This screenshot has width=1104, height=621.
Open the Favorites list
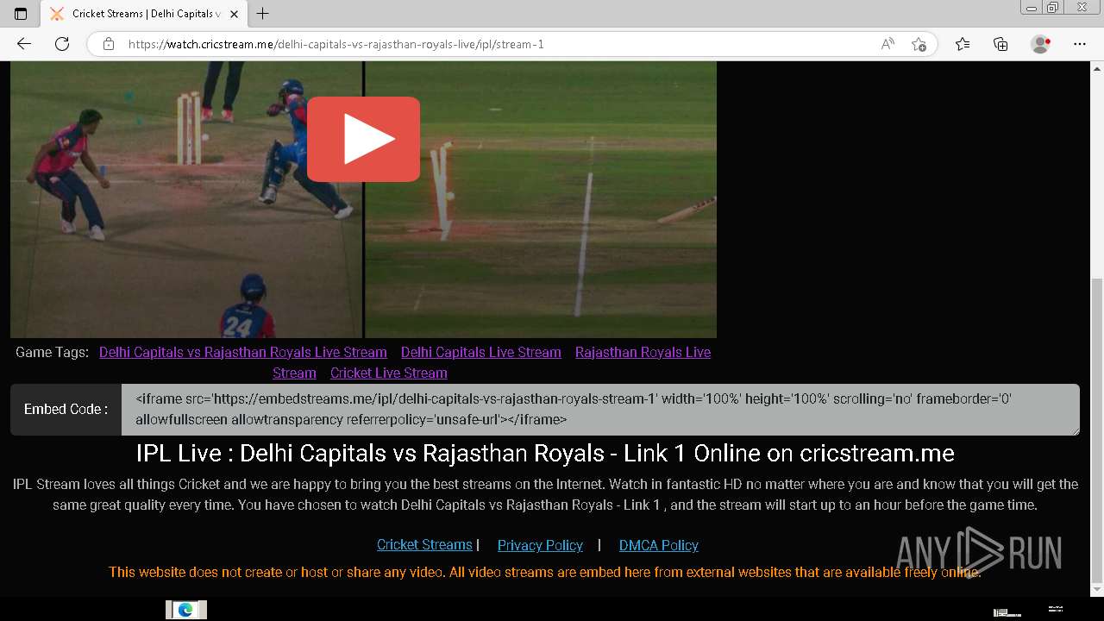pos(963,44)
